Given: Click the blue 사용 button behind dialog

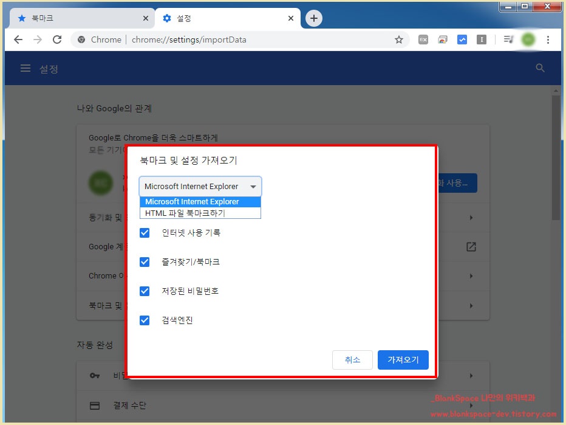Looking at the screenshot, I should [457, 183].
